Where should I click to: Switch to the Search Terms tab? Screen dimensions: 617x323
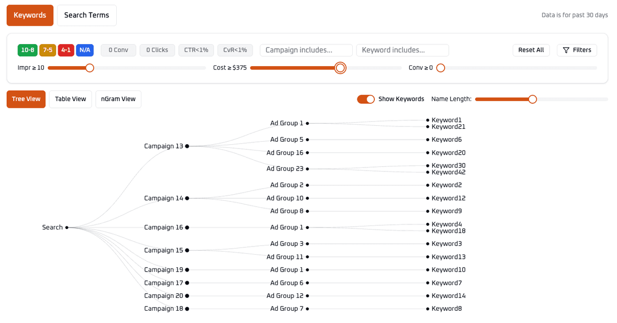point(86,15)
